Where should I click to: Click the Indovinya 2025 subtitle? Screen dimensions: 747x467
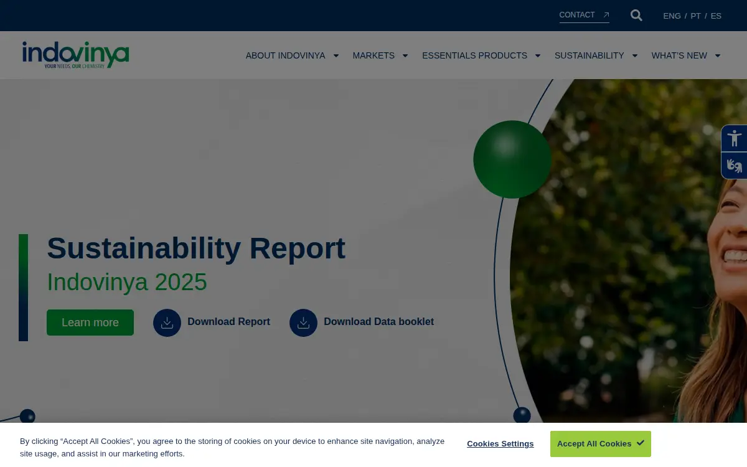pyautogui.click(x=127, y=282)
